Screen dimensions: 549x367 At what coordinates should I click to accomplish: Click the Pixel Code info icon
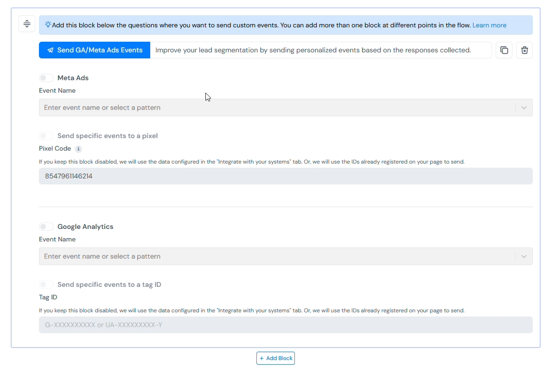coord(78,149)
